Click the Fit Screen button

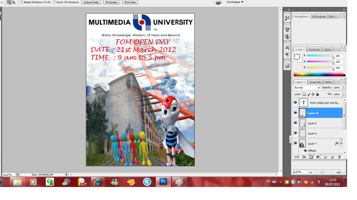pyautogui.click(x=112, y=2)
